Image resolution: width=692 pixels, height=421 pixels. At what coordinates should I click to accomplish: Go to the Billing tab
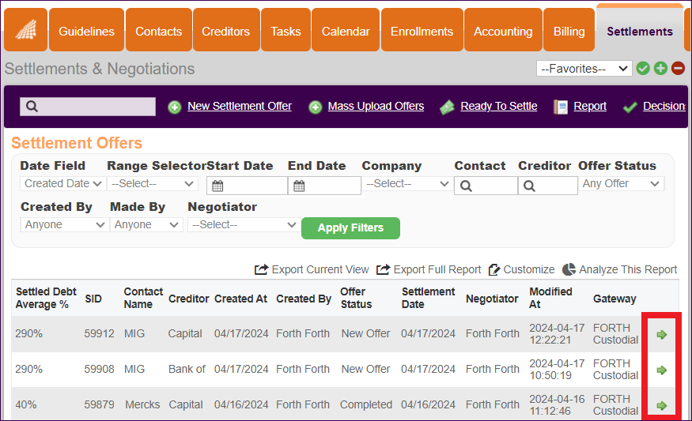click(569, 30)
